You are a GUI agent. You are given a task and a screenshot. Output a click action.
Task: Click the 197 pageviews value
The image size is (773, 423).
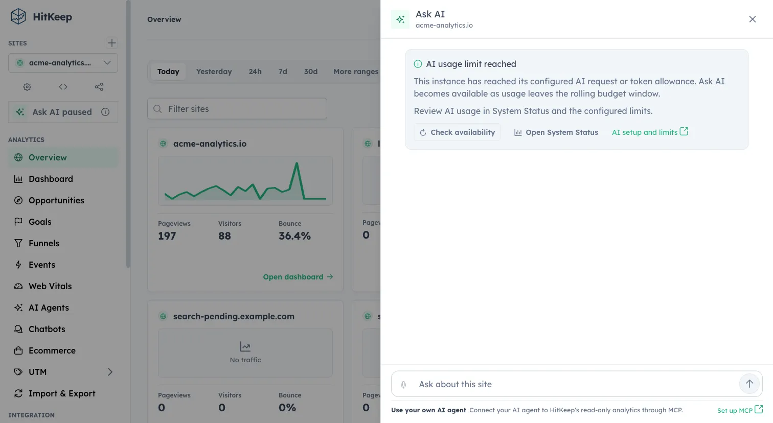point(167,236)
